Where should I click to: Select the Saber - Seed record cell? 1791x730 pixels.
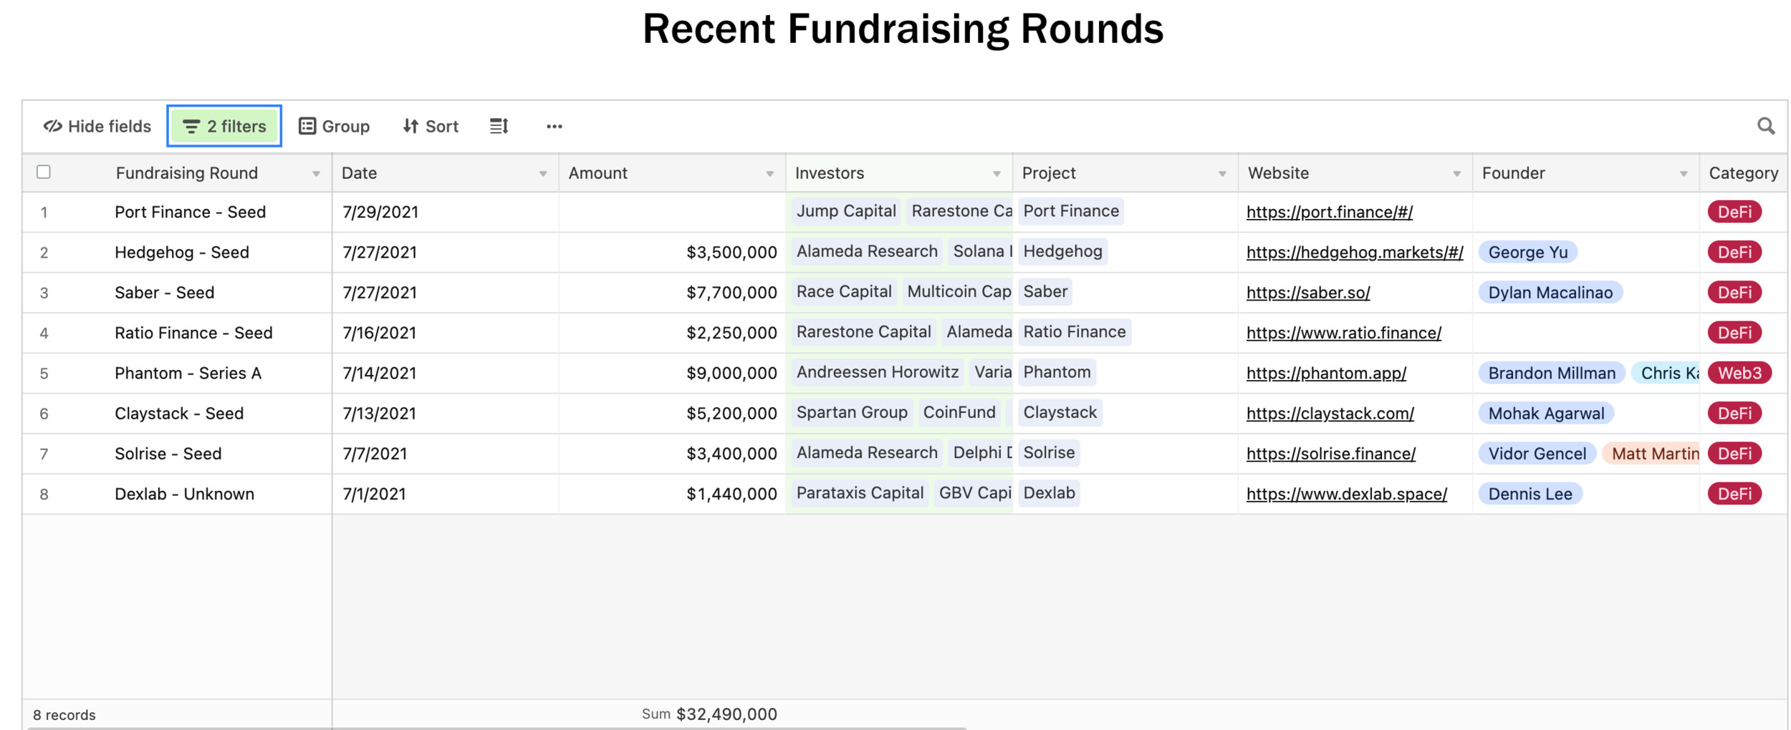(x=165, y=293)
